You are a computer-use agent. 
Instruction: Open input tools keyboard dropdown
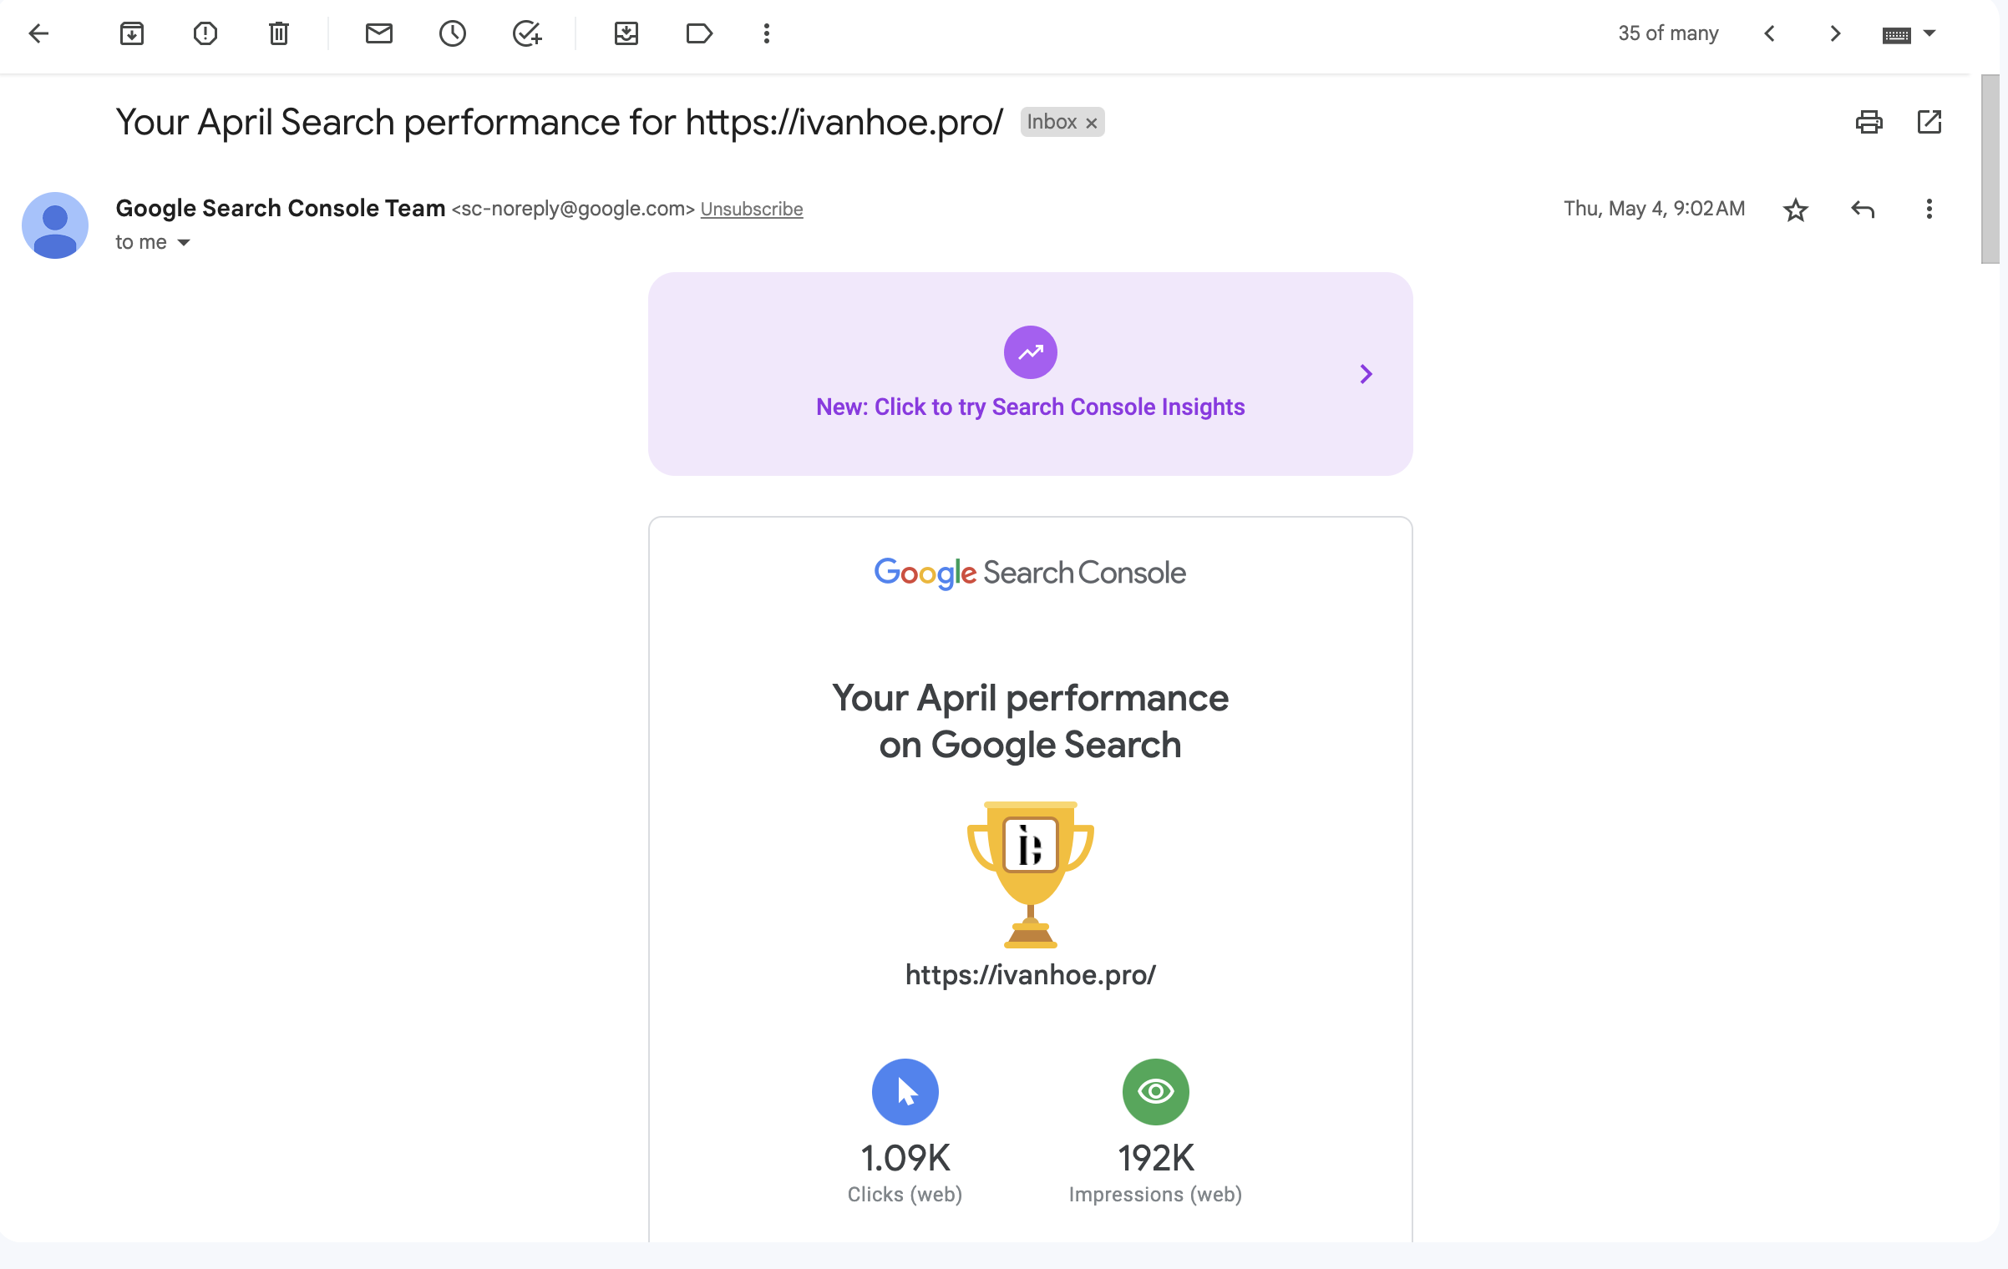pyautogui.click(x=1929, y=33)
